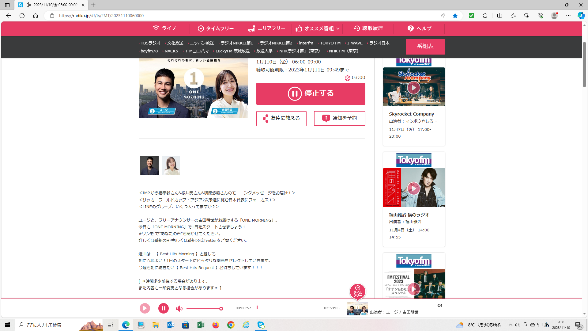The width and height of the screenshot is (588, 331).
Task: Select TBSラジオ station
Action: click(x=150, y=43)
